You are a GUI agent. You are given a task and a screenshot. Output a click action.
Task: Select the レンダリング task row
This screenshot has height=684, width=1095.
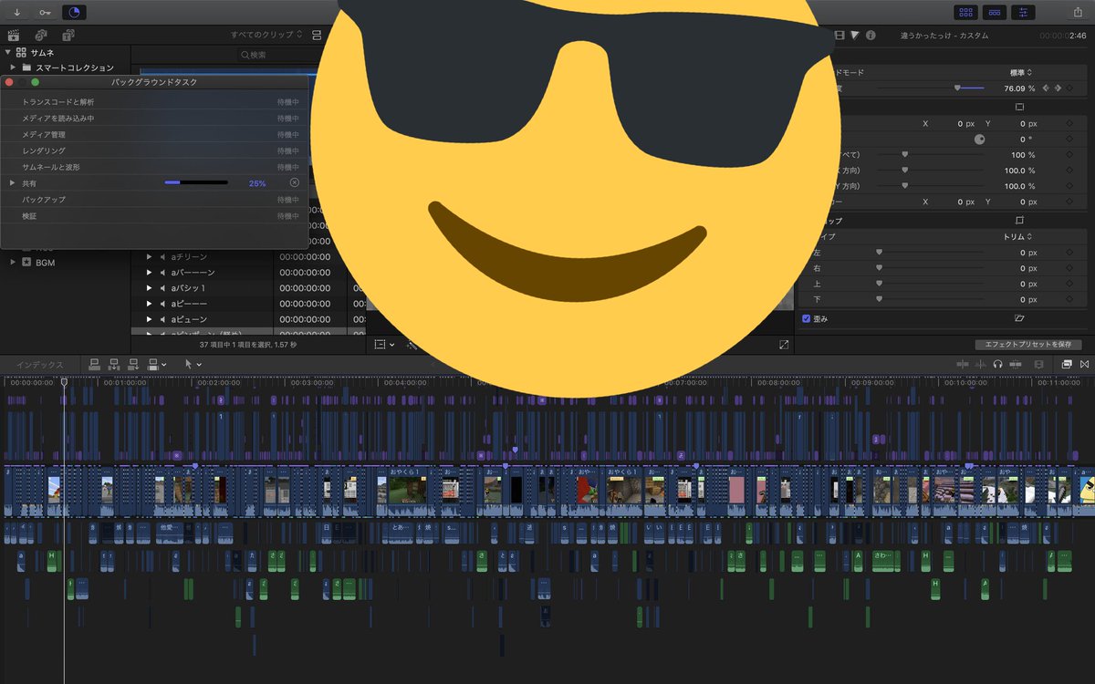point(155,150)
